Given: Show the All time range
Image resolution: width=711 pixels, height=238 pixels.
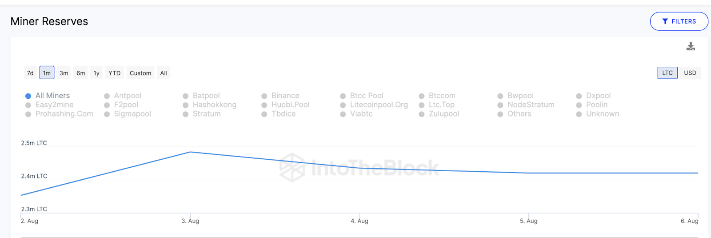Looking at the screenshot, I should pos(164,73).
